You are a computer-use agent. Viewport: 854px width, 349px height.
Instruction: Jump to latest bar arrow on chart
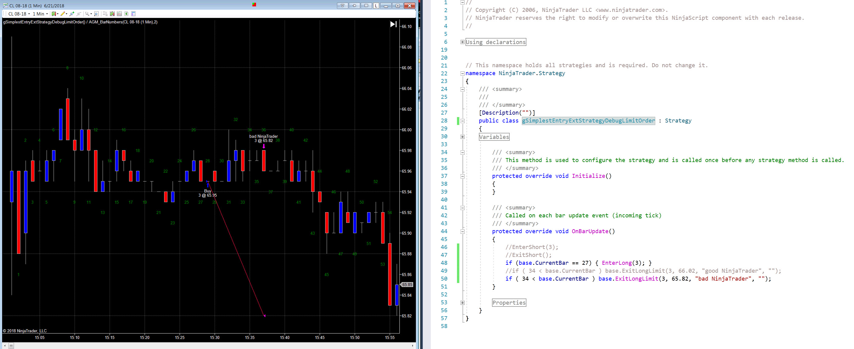(393, 24)
